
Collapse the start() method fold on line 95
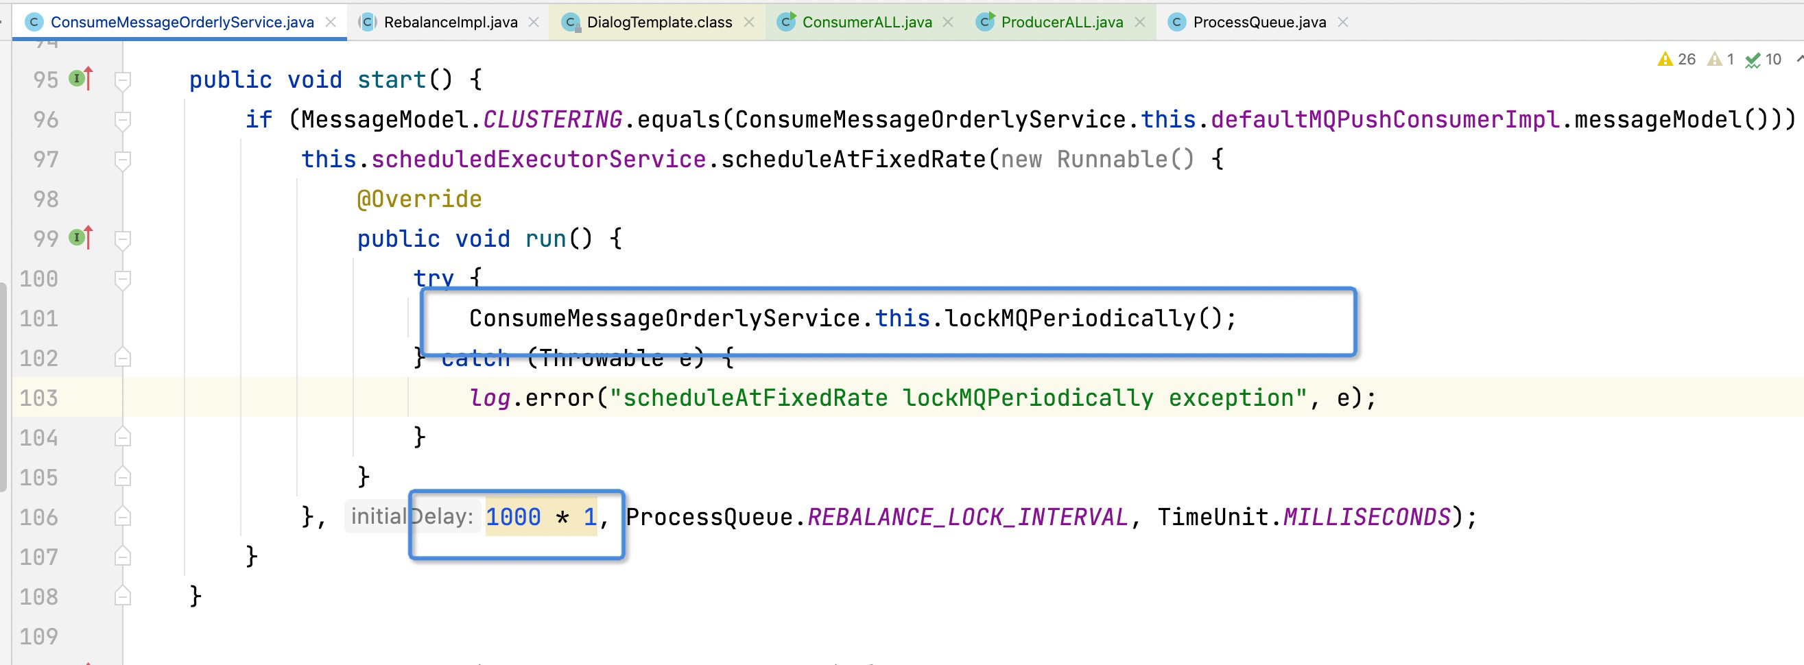[123, 80]
